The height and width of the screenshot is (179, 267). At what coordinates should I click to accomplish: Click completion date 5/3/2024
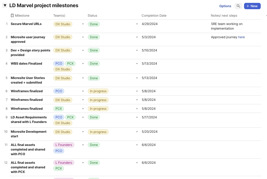[149, 37]
